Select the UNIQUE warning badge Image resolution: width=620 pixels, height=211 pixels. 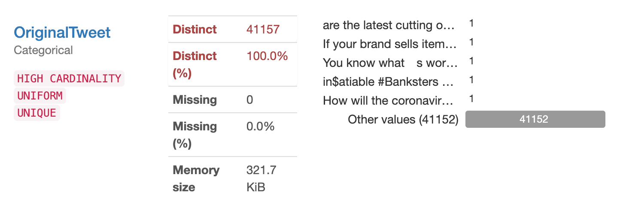(x=37, y=113)
